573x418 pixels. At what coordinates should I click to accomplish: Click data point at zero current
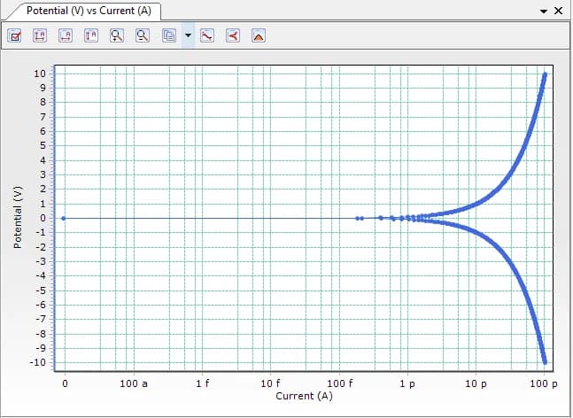pos(64,218)
